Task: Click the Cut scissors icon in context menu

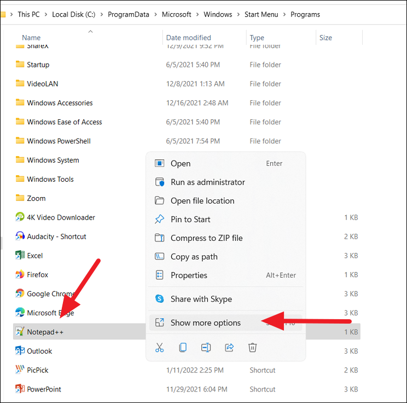Action: tap(159, 347)
